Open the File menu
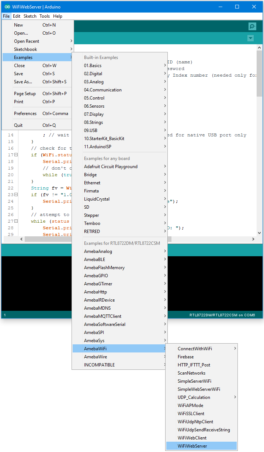Viewport: 264px width, 452px height. [6, 16]
